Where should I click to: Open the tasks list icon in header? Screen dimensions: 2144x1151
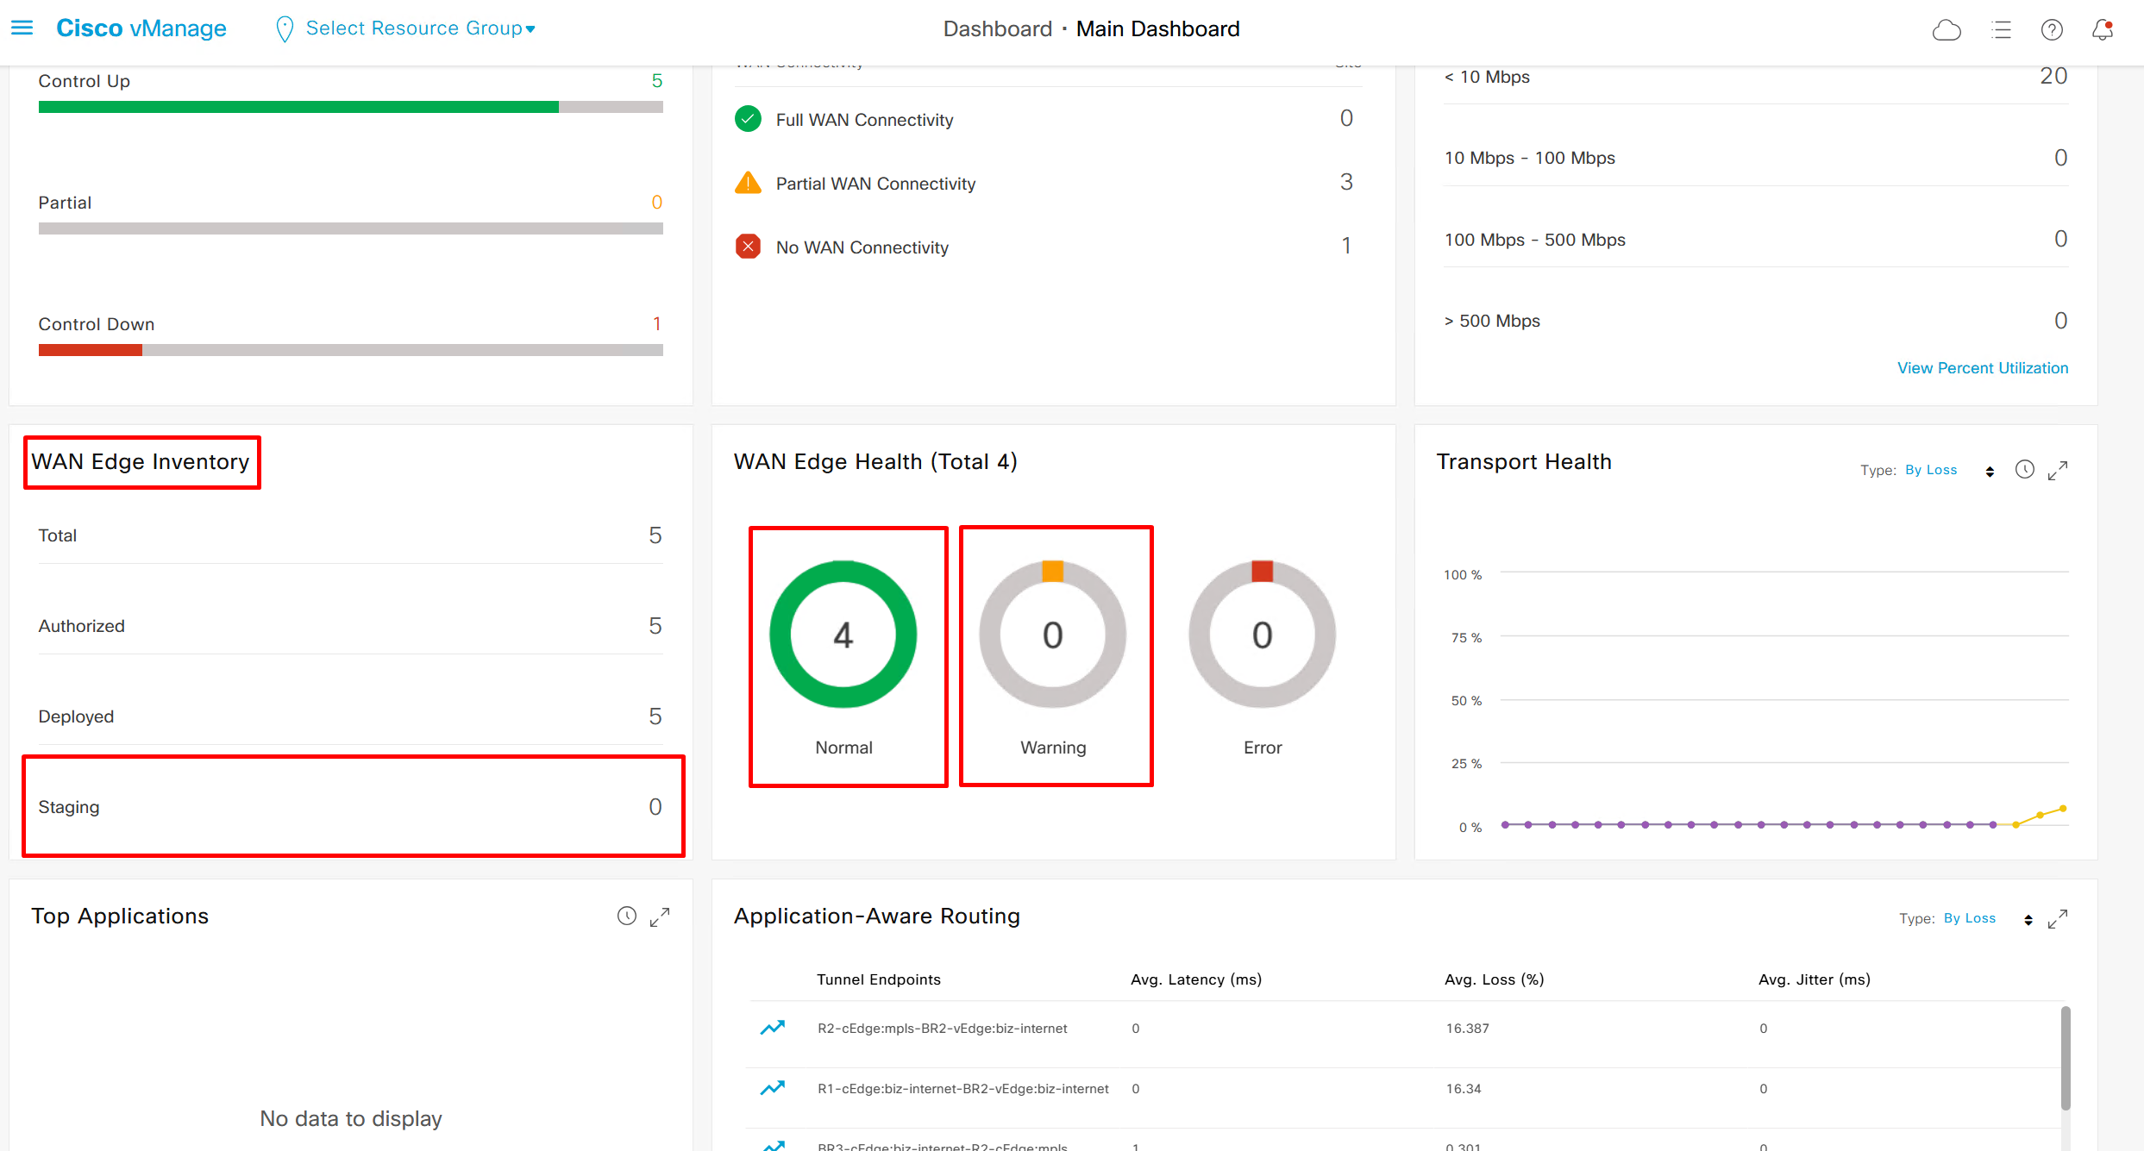pos(2001,30)
